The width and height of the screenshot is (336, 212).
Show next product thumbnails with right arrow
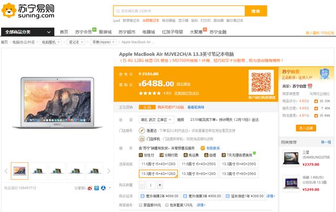(x=109, y=171)
